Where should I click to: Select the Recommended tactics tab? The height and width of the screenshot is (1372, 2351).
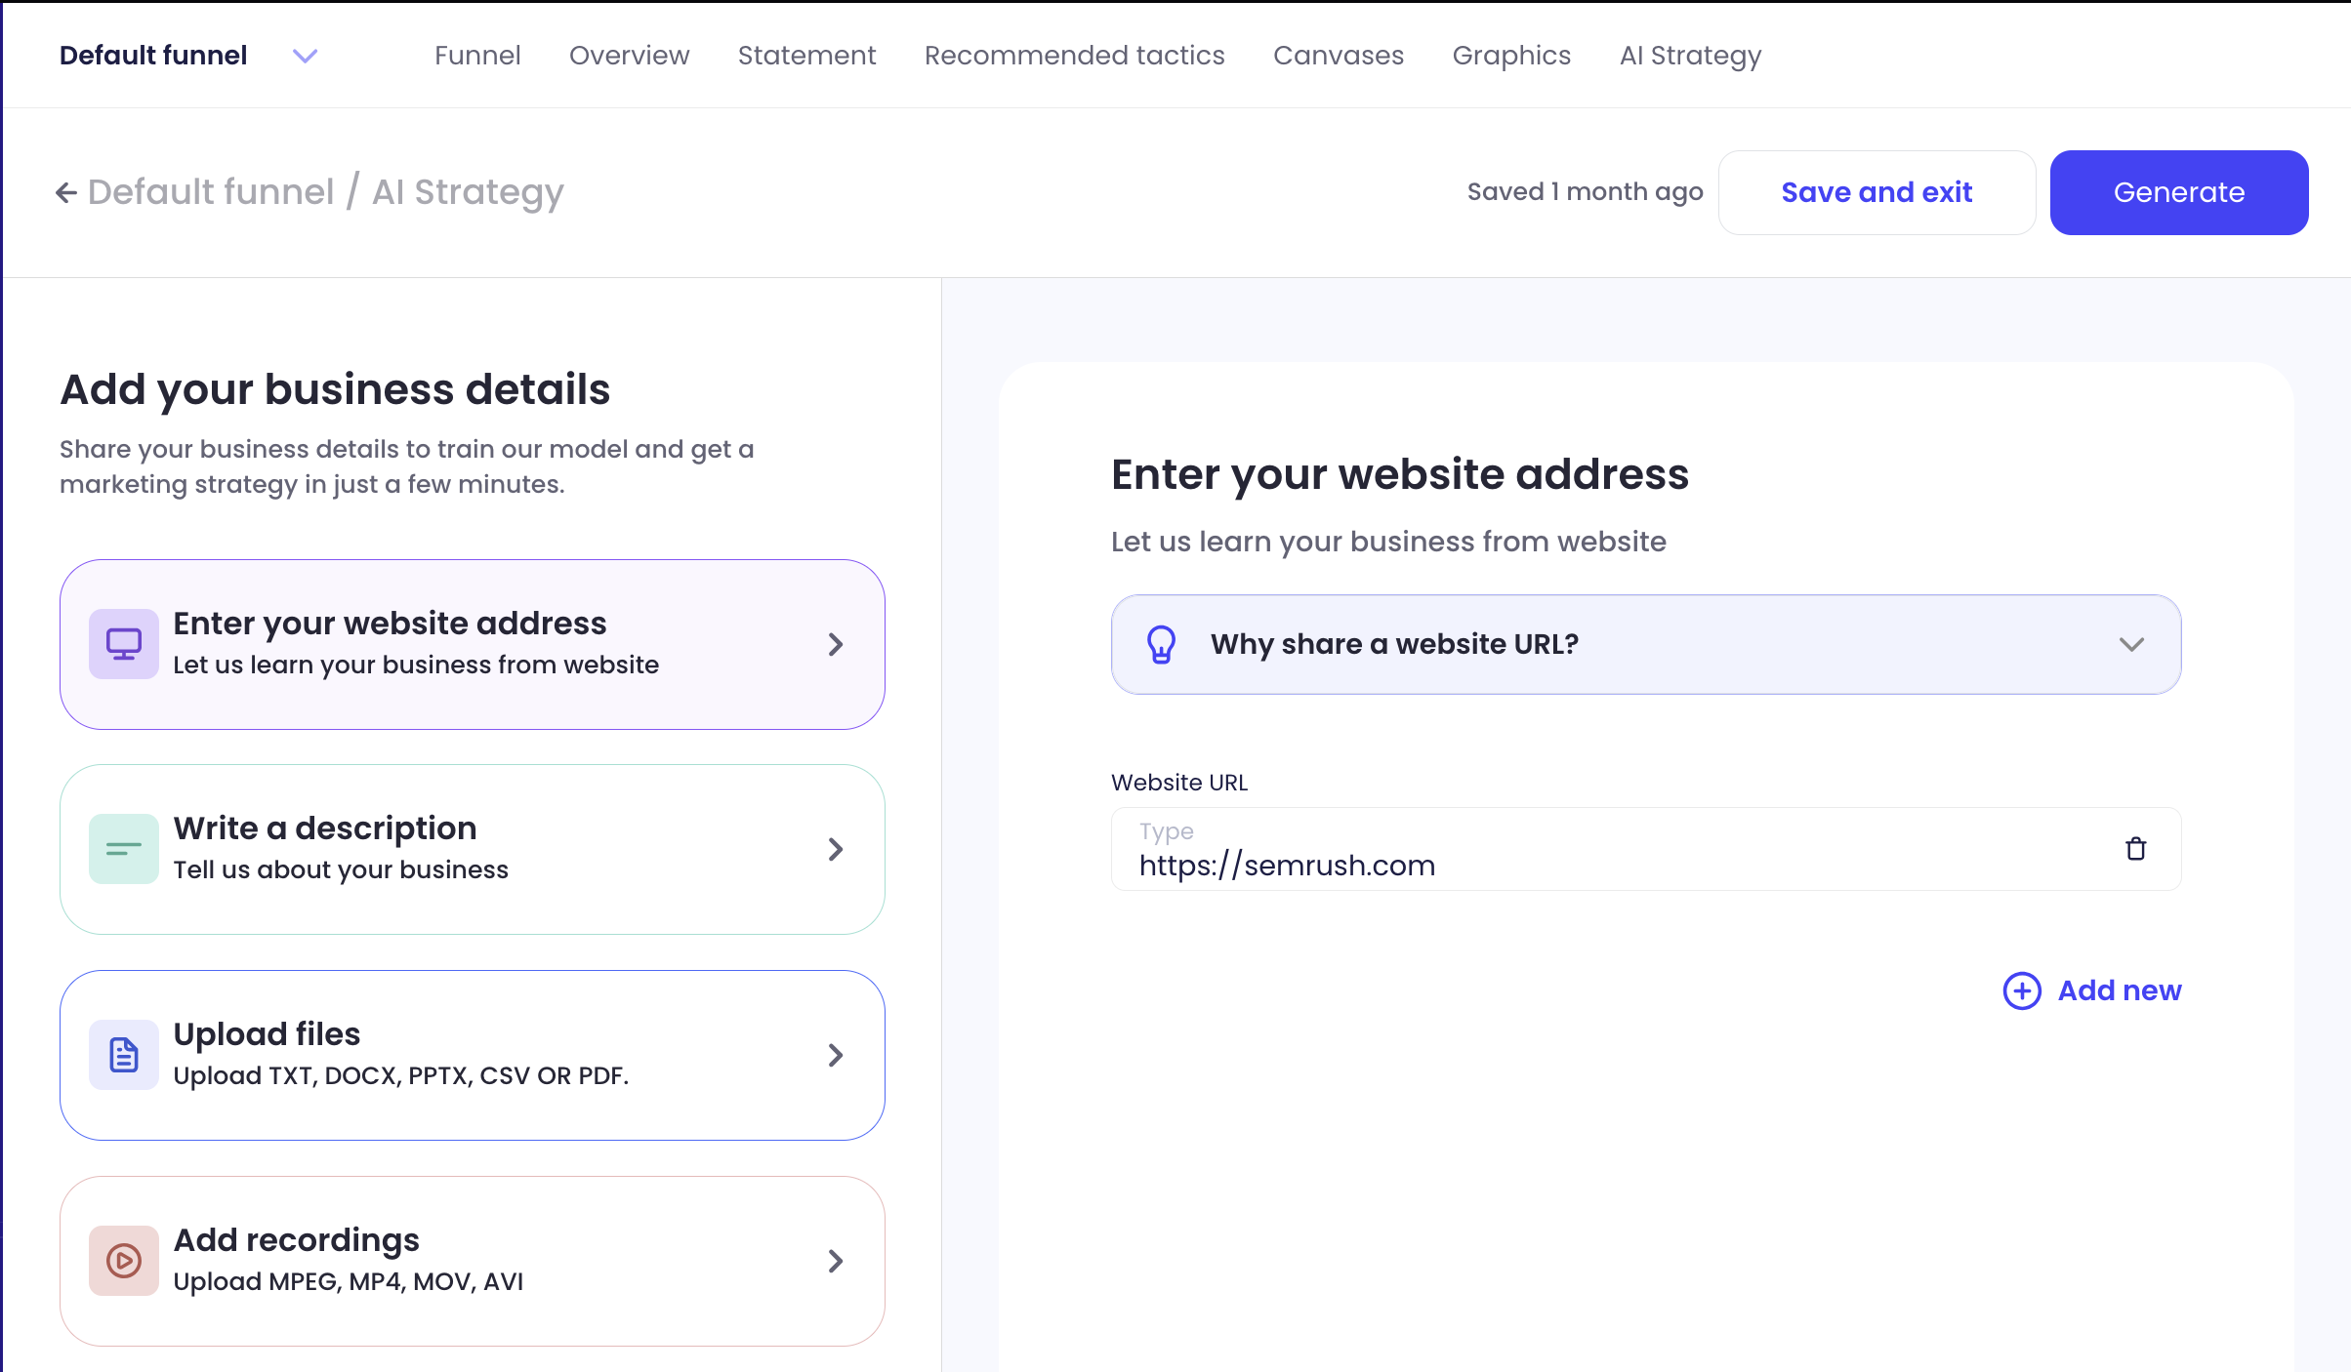[1073, 56]
